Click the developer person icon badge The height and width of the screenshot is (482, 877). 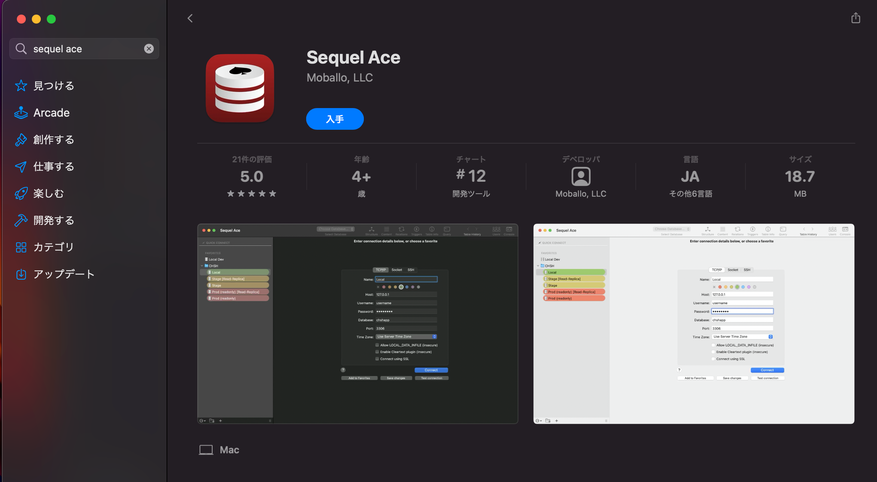(x=581, y=176)
